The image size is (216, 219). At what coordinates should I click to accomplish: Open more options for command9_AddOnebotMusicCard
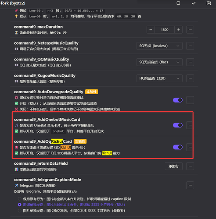click(x=190, y=125)
